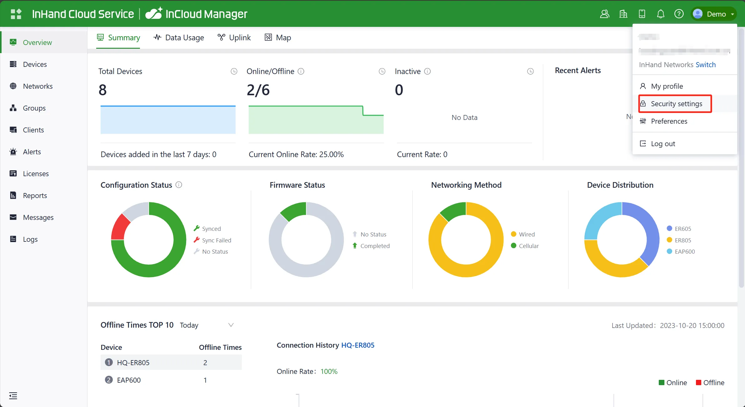Open Security settings from account menu
The height and width of the screenshot is (407, 745).
pyautogui.click(x=685, y=103)
